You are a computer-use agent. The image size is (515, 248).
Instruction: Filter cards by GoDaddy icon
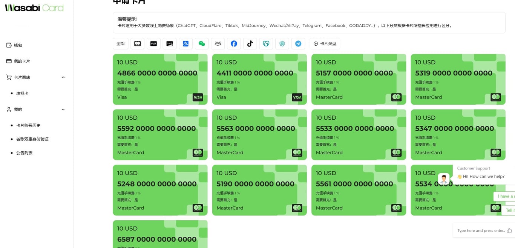(x=266, y=44)
